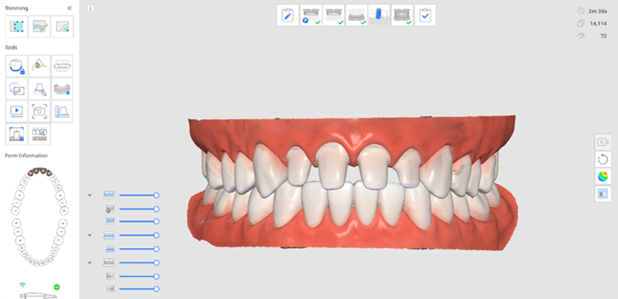Choose the brush trimming tool

(x=39, y=27)
